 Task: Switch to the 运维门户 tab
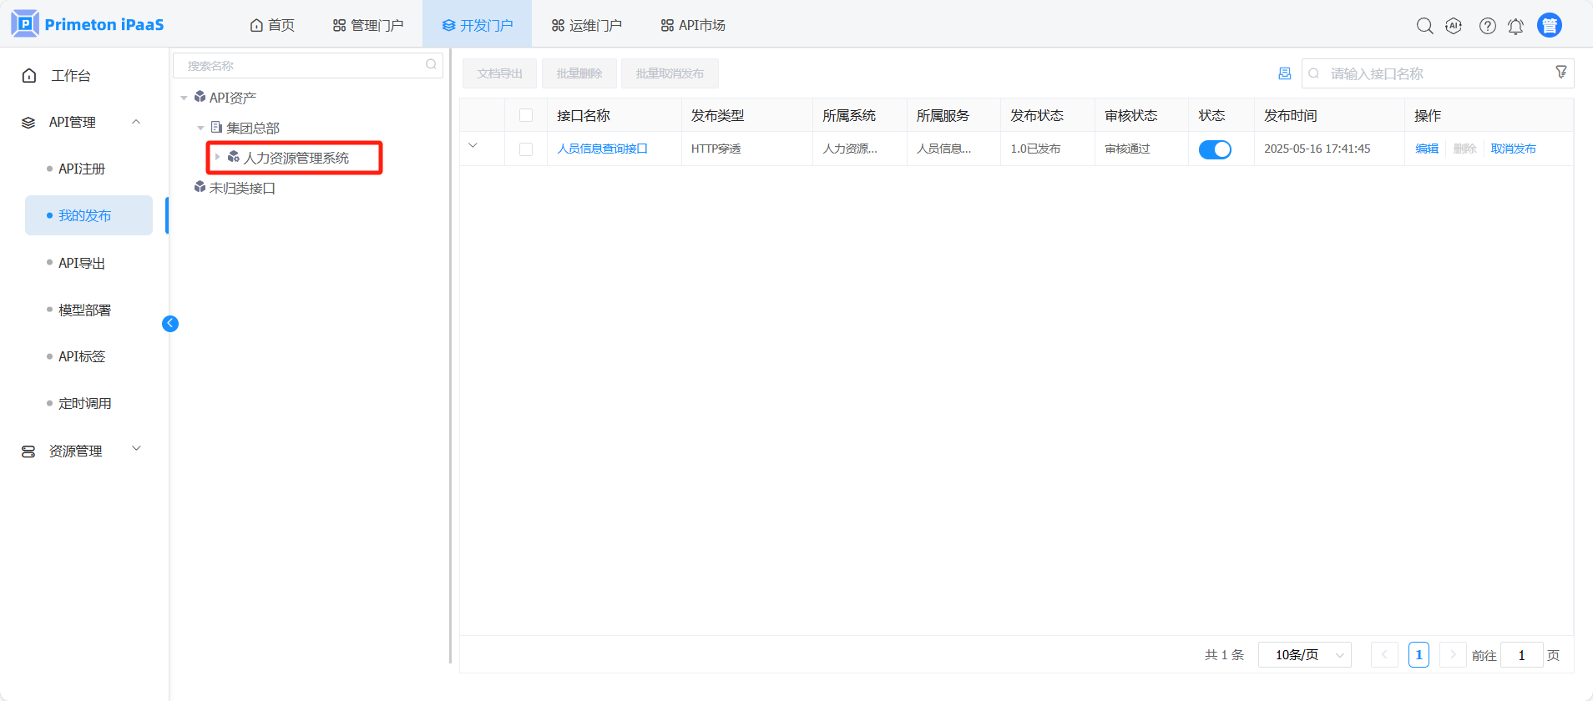586,25
